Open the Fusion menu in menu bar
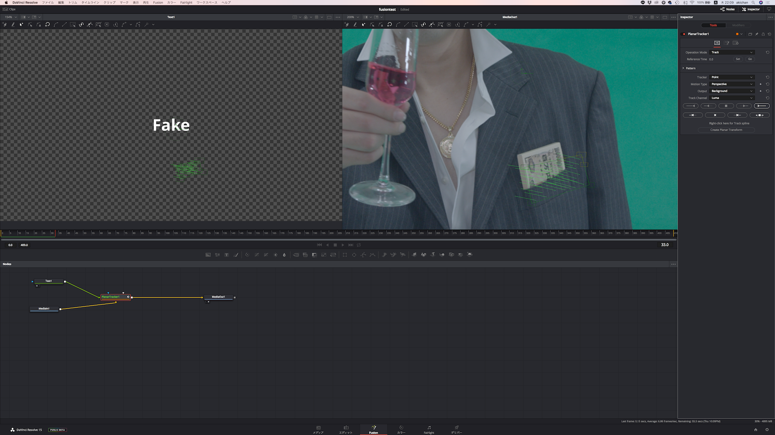Viewport: 775px width, 435px height. point(158,3)
